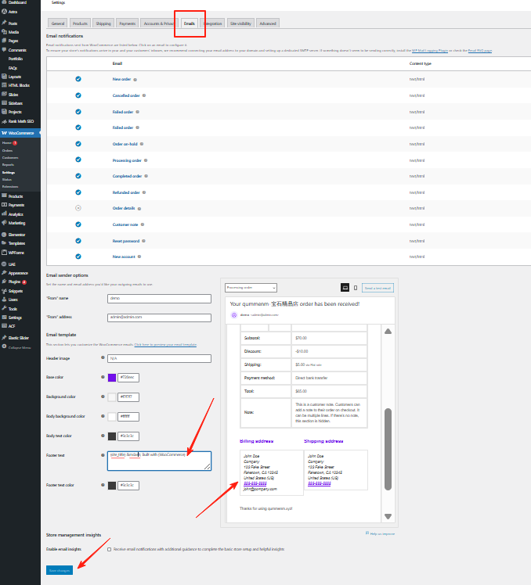Select desktop preview icon in email preview
This screenshot has width=531, height=585.
pos(345,288)
